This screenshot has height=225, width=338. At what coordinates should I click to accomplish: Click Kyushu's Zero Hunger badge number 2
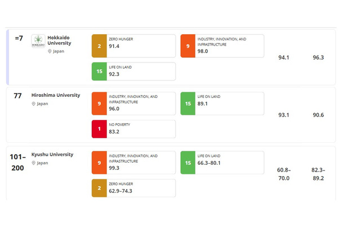click(99, 188)
